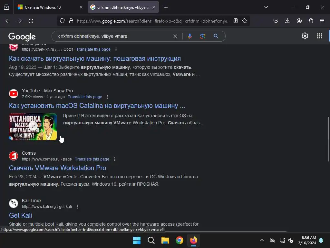Open Firefox View recent browsing icon
The width and height of the screenshot is (330, 248).
(6, 7)
